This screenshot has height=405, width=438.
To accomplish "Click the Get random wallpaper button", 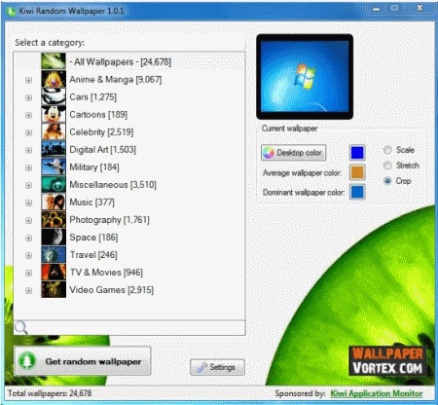I will tap(83, 361).
